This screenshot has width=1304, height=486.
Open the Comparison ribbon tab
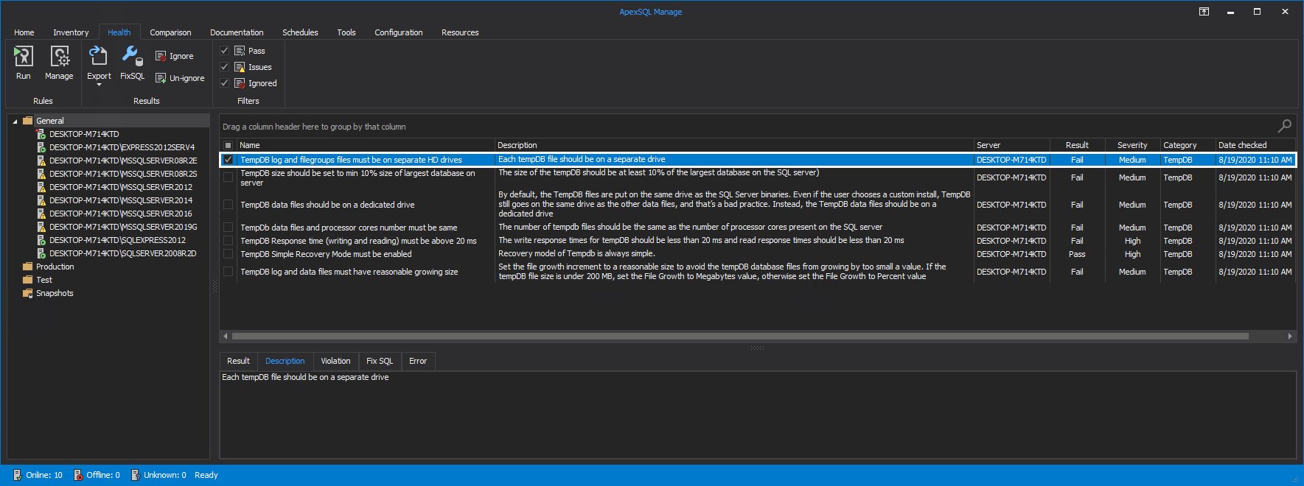170,32
